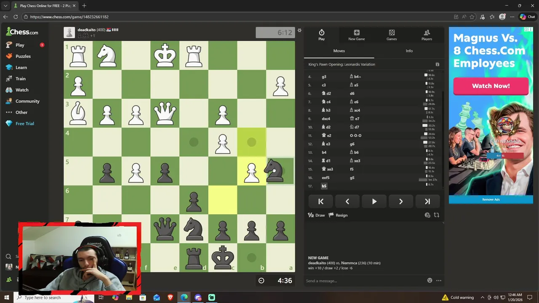Go back one move
This screenshot has height=303, width=539.
(x=347, y=202)
